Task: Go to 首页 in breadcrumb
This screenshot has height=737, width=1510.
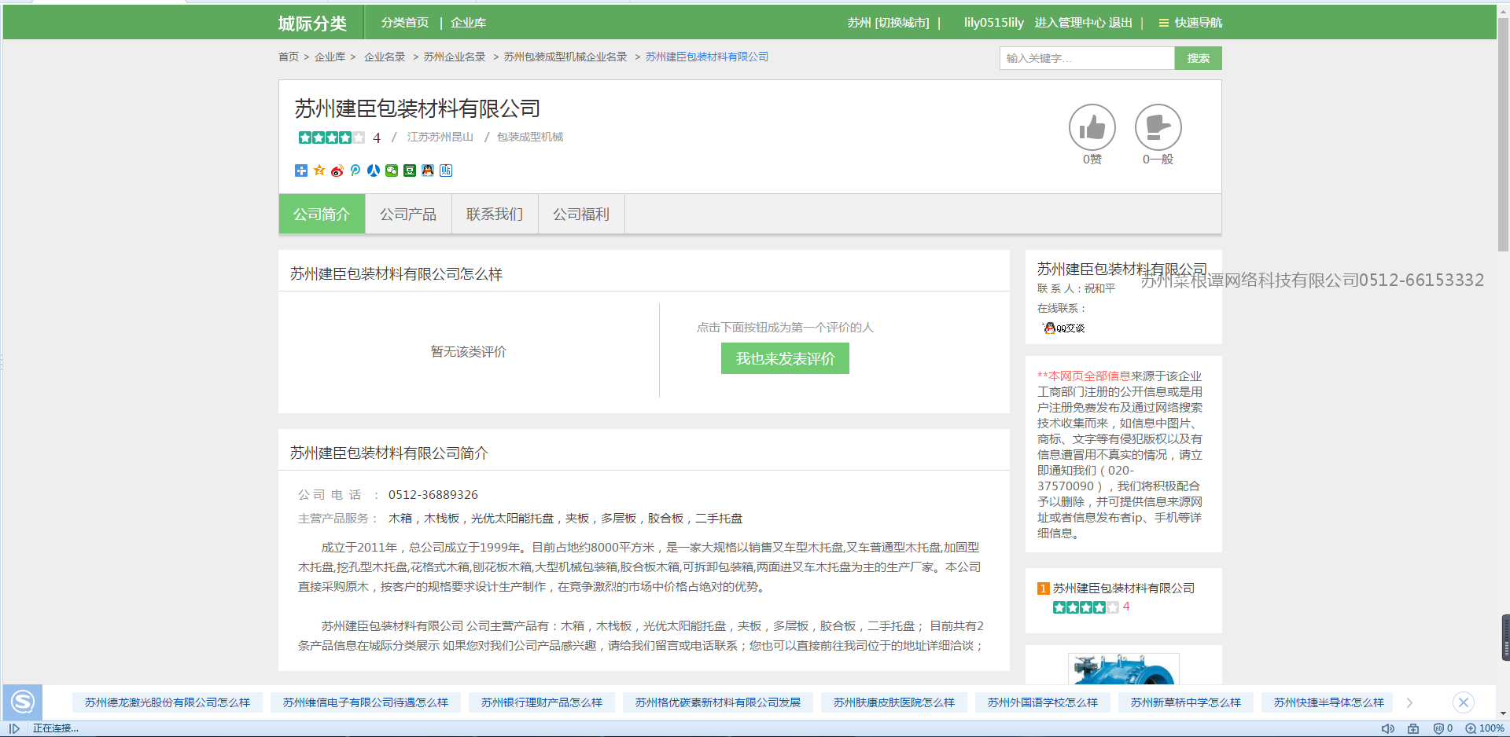Action: 288,57
